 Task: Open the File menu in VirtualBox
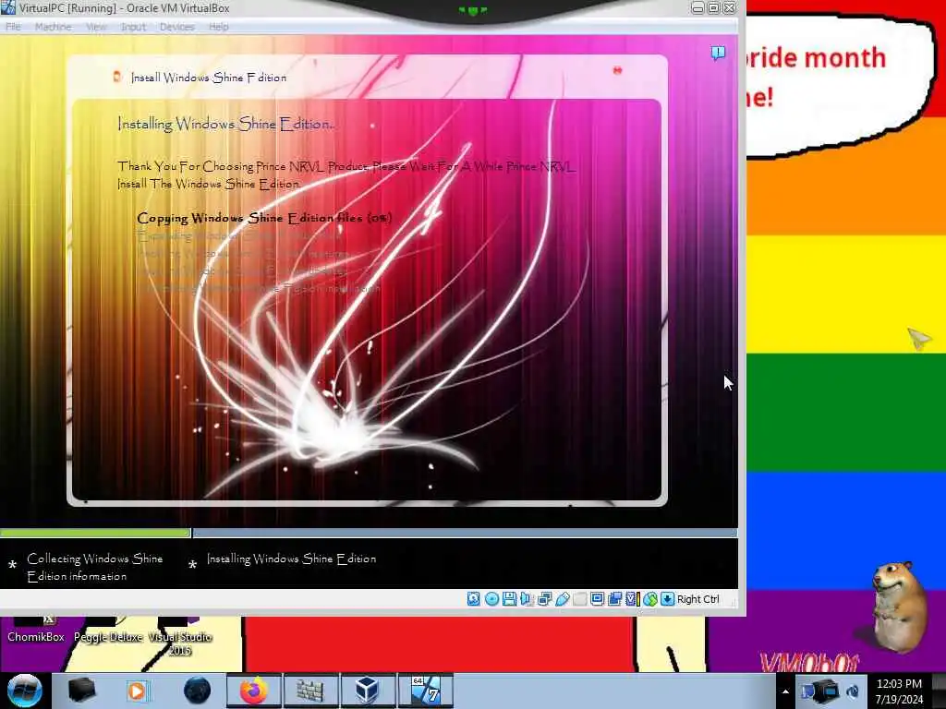tap(13, 27)
